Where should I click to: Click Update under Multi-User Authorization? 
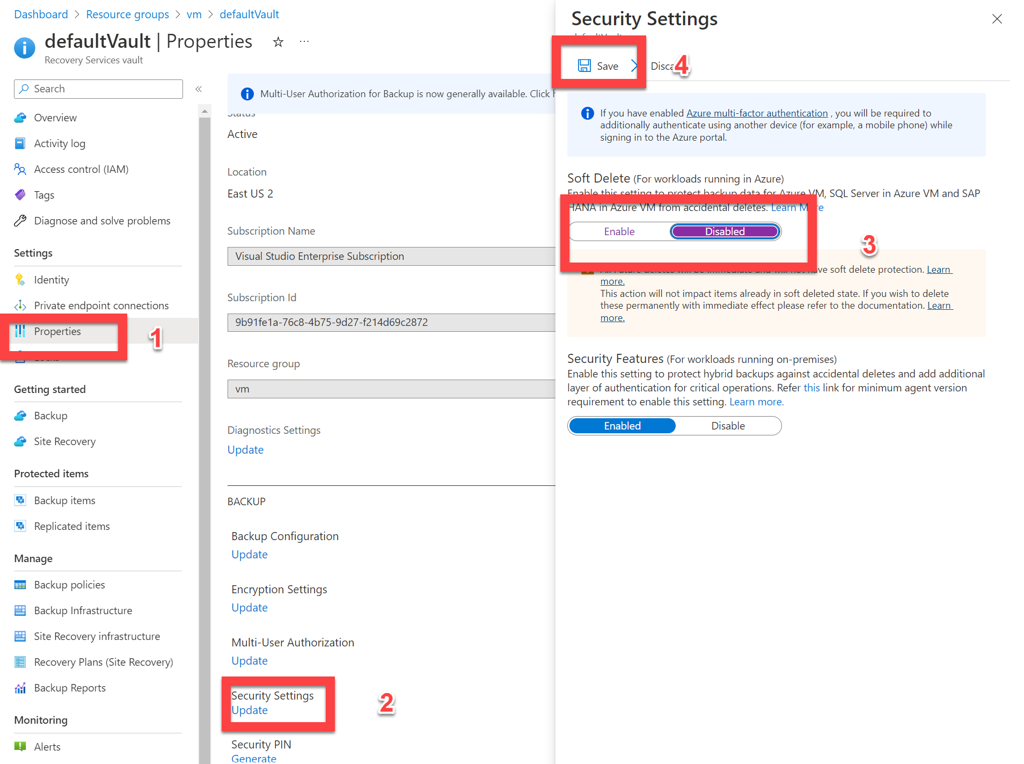250,661
